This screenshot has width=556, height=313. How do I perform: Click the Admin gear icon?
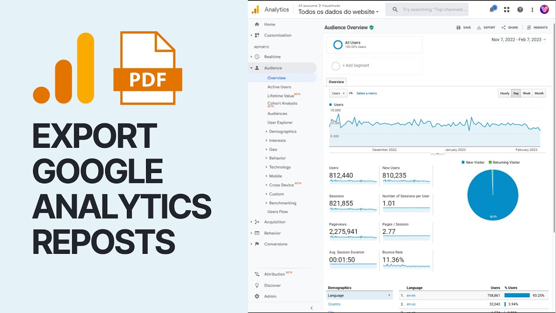pos(257,296)
